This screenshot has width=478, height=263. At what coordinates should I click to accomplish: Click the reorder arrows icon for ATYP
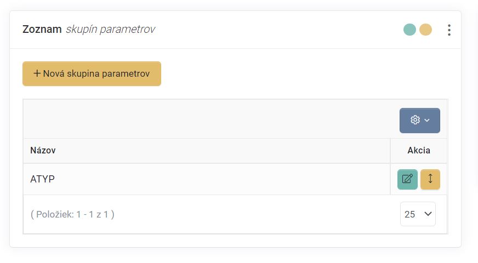coord(430,179)
